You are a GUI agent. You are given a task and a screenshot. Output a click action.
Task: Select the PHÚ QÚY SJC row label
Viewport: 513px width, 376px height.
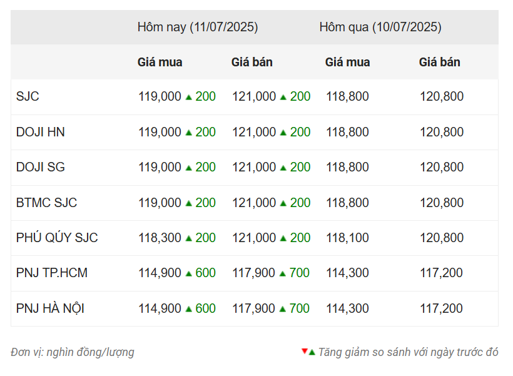coord(57,237)
